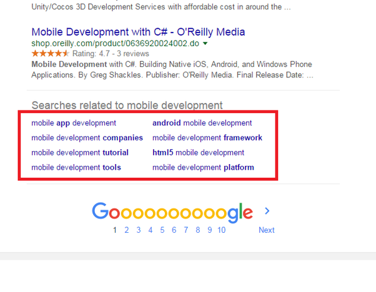The width and height of the screenshot is (376, 292).
Task: Open related search "mobile development platform"
Action: pyautogui.click(x=203, y=167)
